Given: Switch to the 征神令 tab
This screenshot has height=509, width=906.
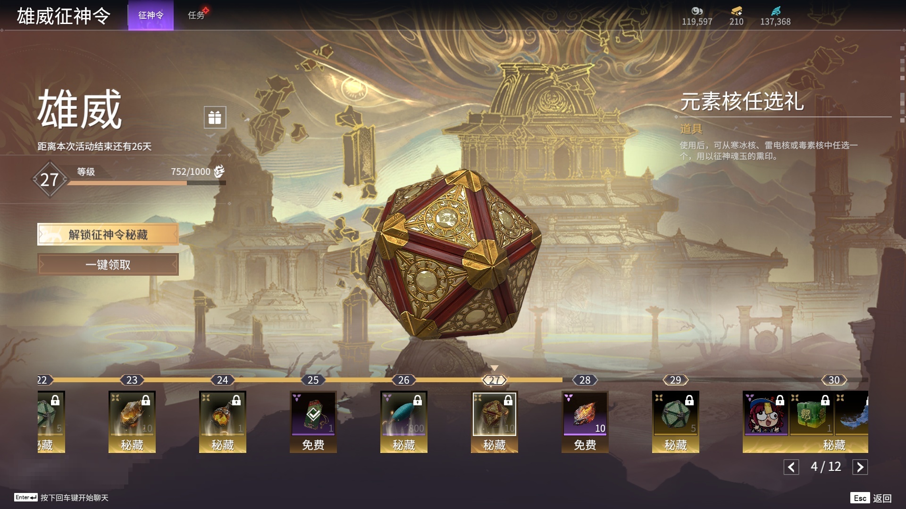Looking at the screenshot, I should pos(151,15).
